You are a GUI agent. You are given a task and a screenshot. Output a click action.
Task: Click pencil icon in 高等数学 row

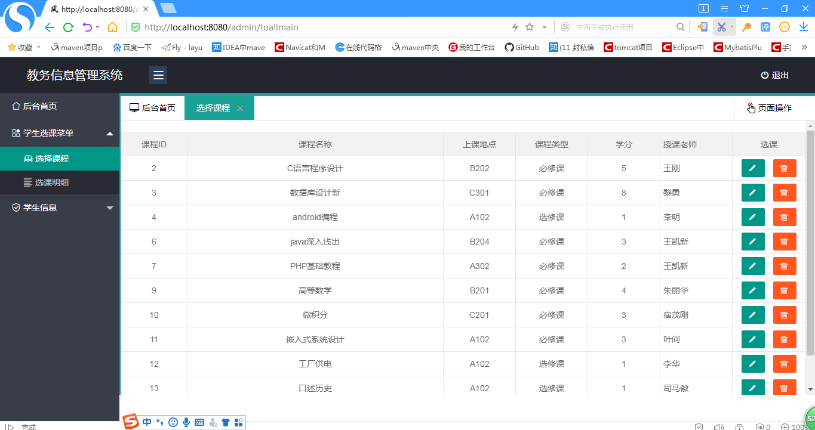click(x=753, y=290)
